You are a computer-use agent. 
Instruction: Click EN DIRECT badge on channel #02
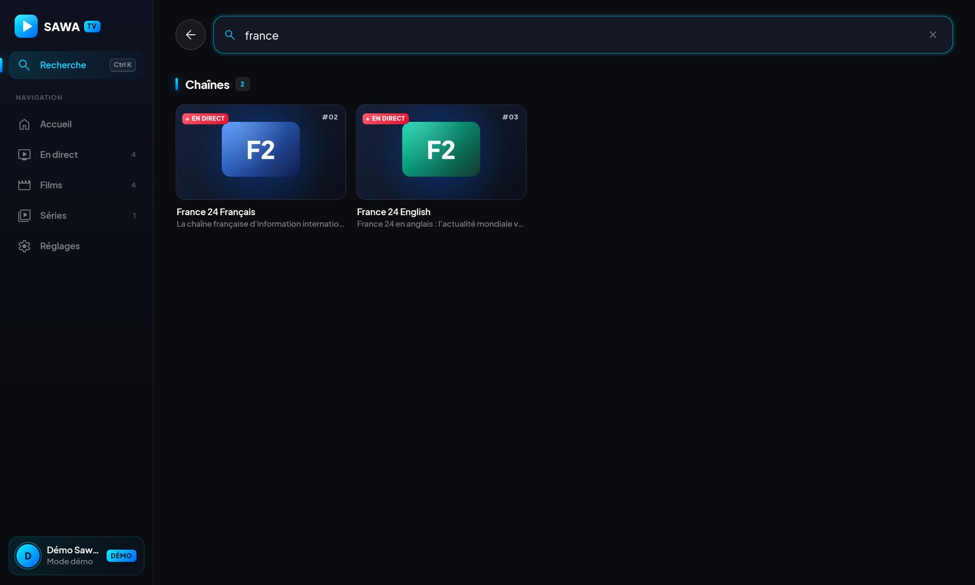[x=205, y=118]
